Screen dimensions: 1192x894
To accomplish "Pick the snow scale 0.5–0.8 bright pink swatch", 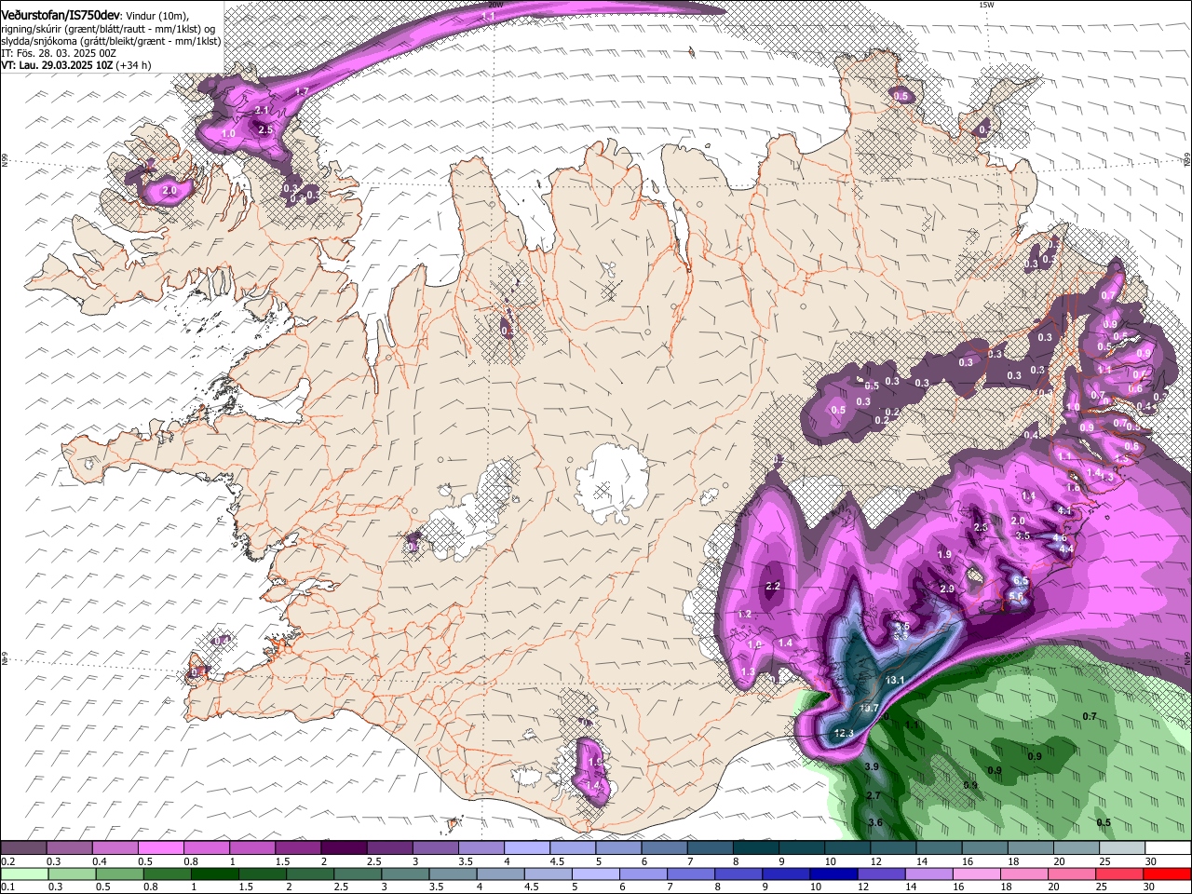I will pos(160,848).
